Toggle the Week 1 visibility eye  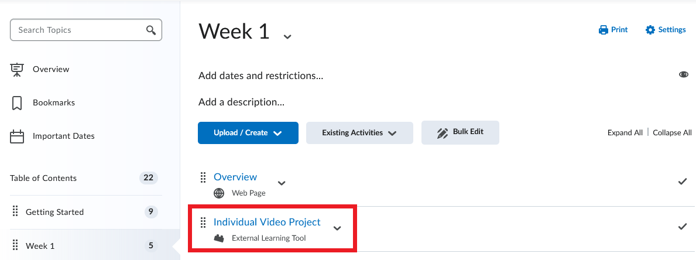click(684, 74)
